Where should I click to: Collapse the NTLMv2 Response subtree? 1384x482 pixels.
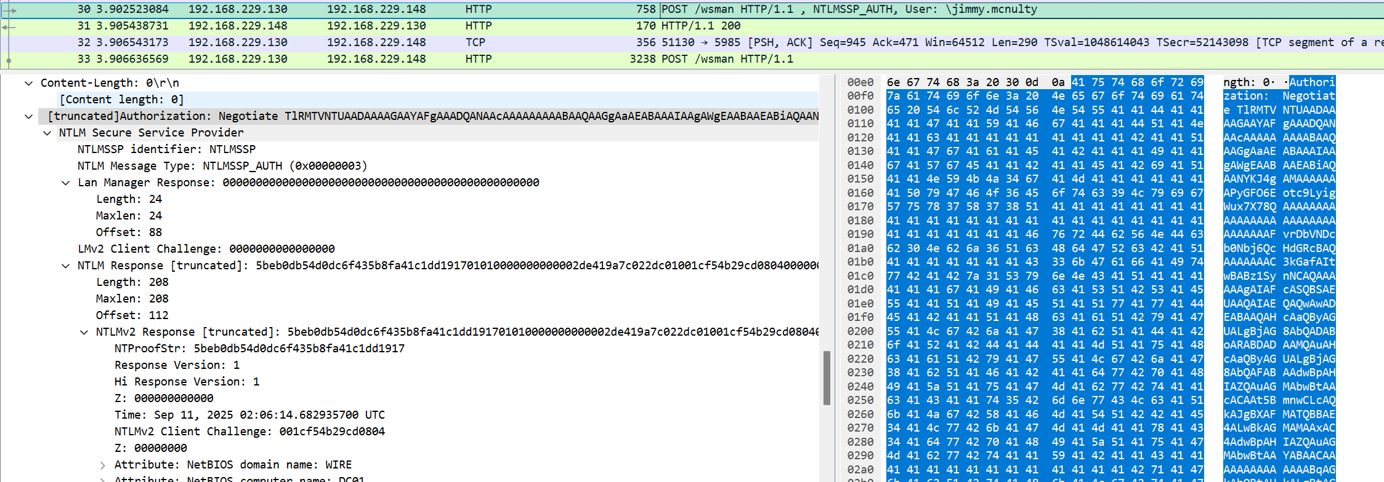[84, 332]
